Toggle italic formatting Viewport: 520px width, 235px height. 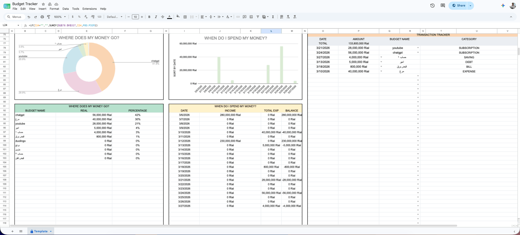point(156,17)
